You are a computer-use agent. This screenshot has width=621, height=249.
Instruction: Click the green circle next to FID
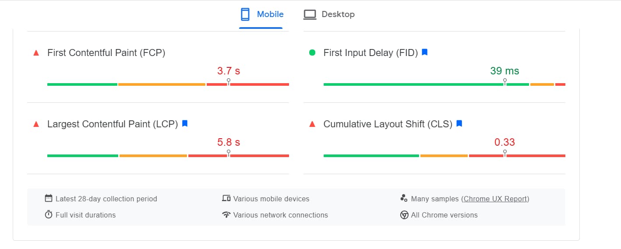[x=312, y=53]
